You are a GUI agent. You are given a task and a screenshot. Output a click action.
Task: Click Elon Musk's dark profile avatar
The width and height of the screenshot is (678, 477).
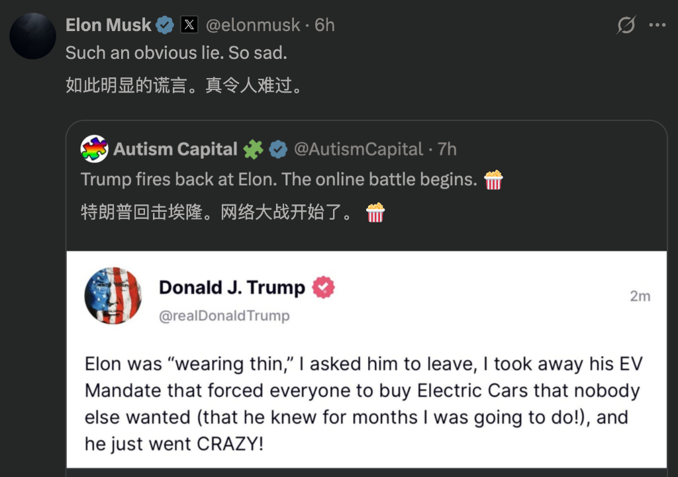pos(32,34)
